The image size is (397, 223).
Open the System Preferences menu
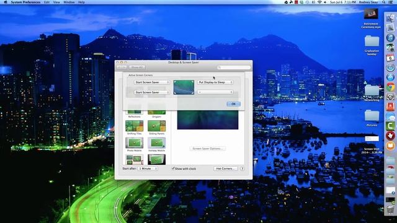[x=25, y=2]
